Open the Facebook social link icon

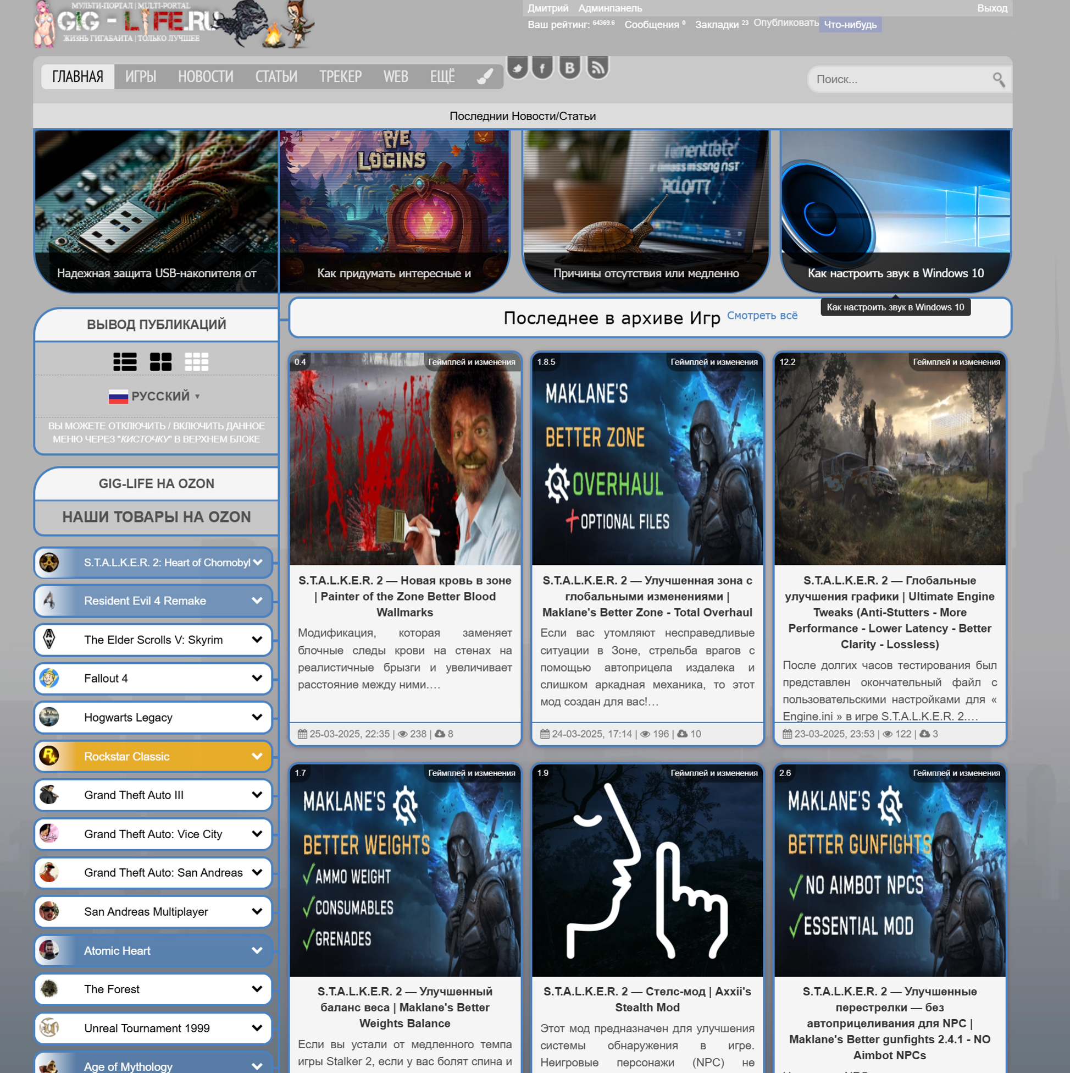click(543, 68)
